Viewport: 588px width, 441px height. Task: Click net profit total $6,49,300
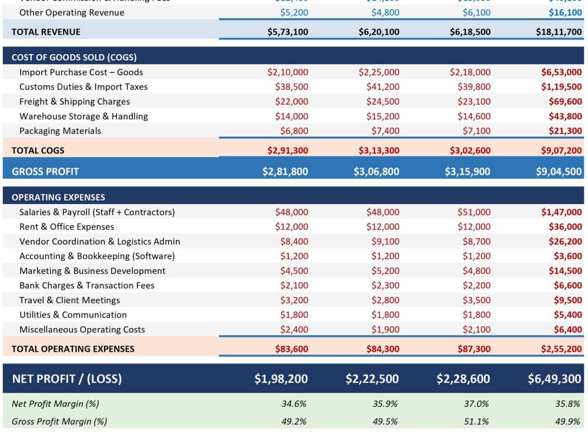(554, 379)
